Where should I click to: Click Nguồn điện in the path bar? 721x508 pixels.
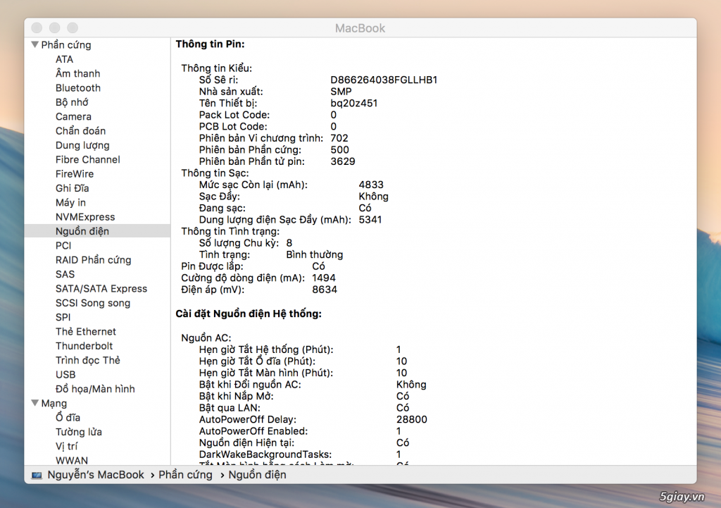click(x=257, y=474)
